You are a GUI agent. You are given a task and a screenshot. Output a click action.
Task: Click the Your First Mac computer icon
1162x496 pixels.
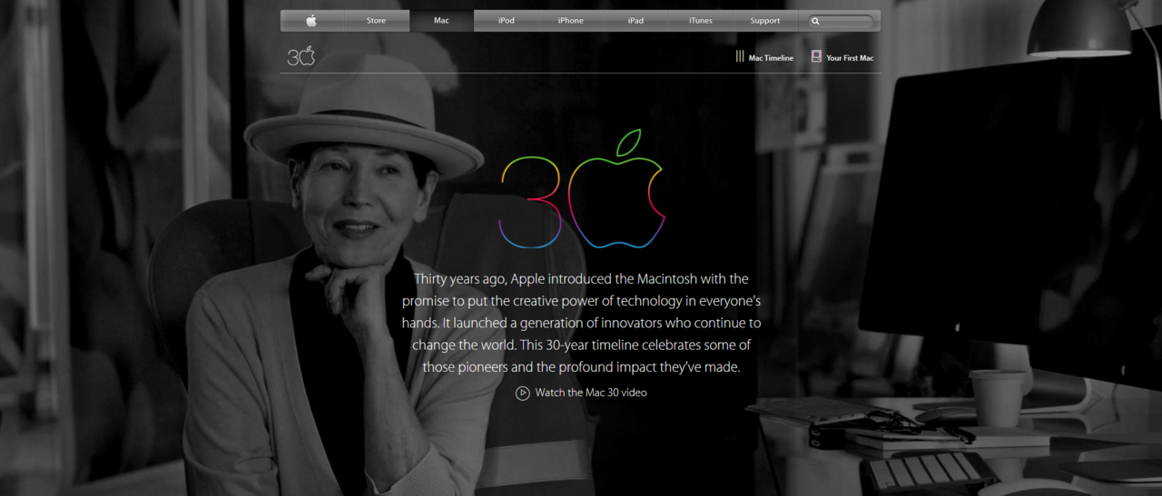point(816,56)
